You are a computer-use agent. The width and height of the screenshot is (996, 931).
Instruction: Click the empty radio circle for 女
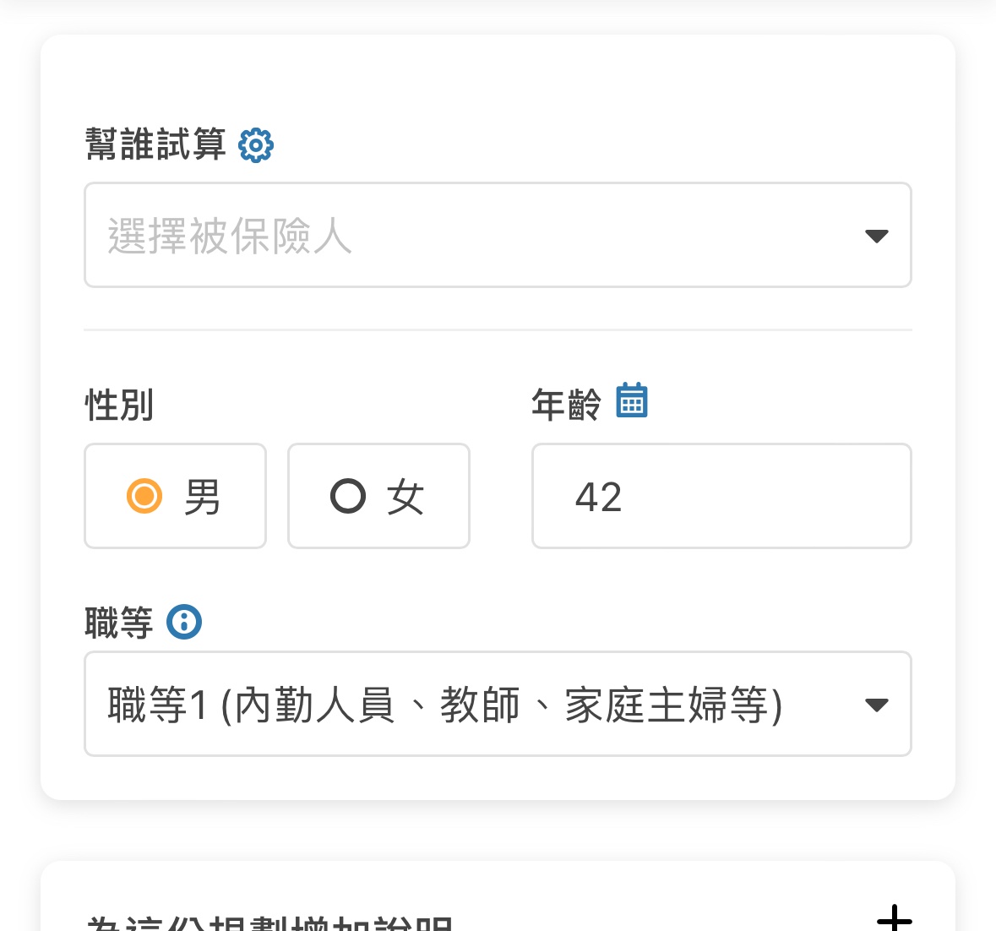pos(348,496)
